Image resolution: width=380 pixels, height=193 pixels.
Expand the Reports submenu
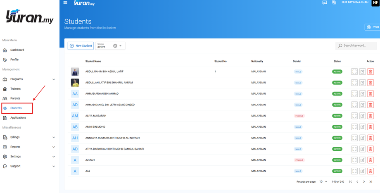point(54,147)
